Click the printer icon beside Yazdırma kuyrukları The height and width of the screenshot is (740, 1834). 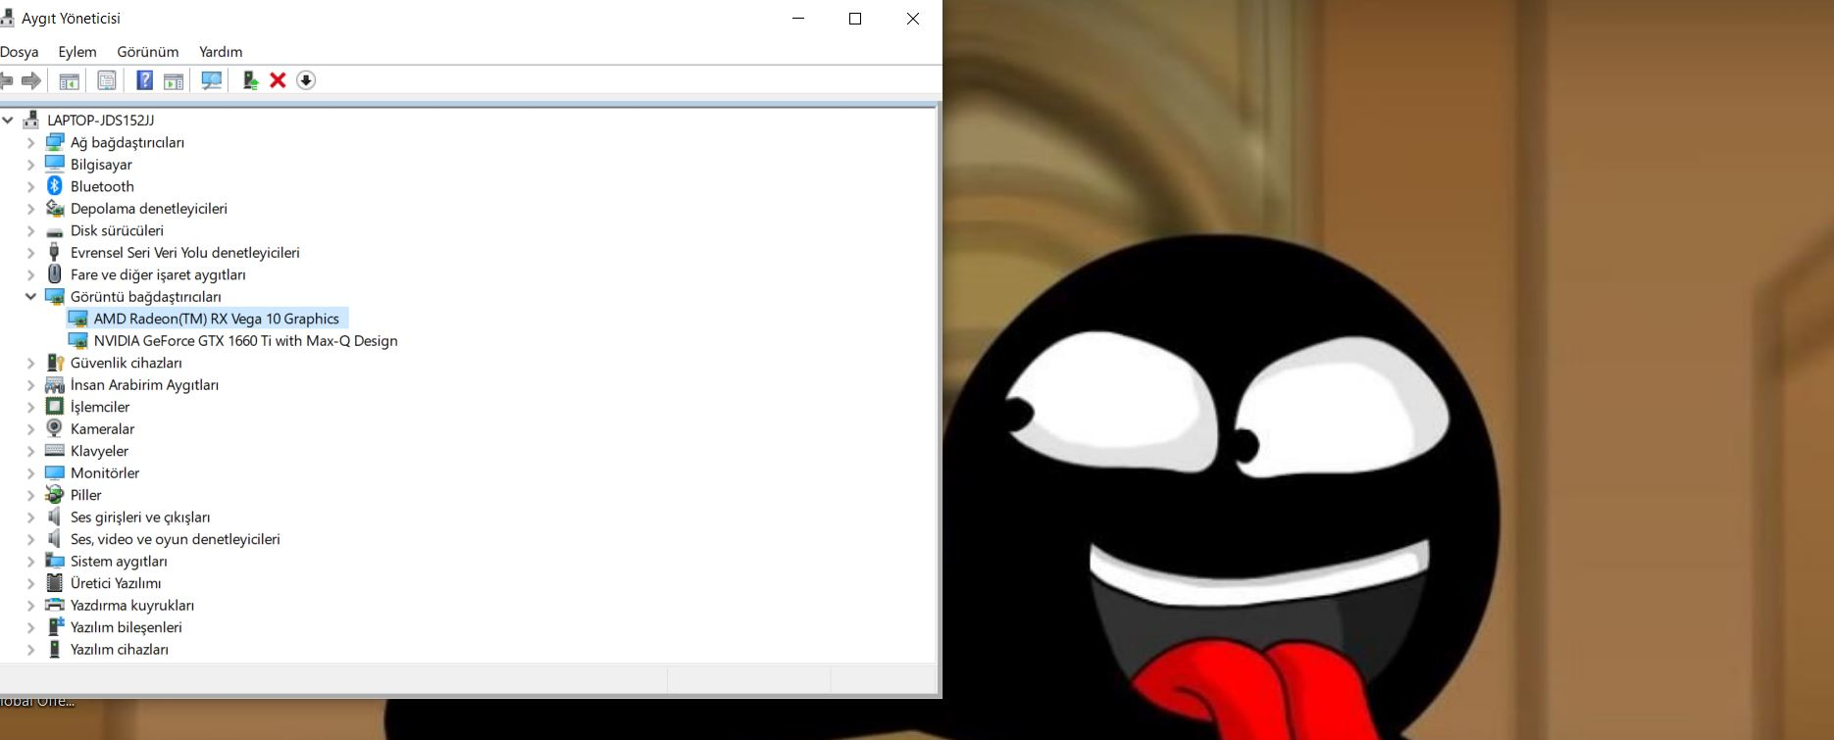click(55, 605)
